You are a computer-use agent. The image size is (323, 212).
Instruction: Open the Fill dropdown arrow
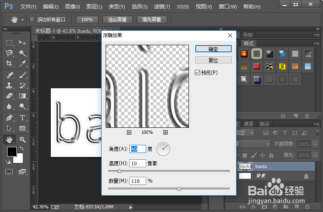click(x=315, y=155)
